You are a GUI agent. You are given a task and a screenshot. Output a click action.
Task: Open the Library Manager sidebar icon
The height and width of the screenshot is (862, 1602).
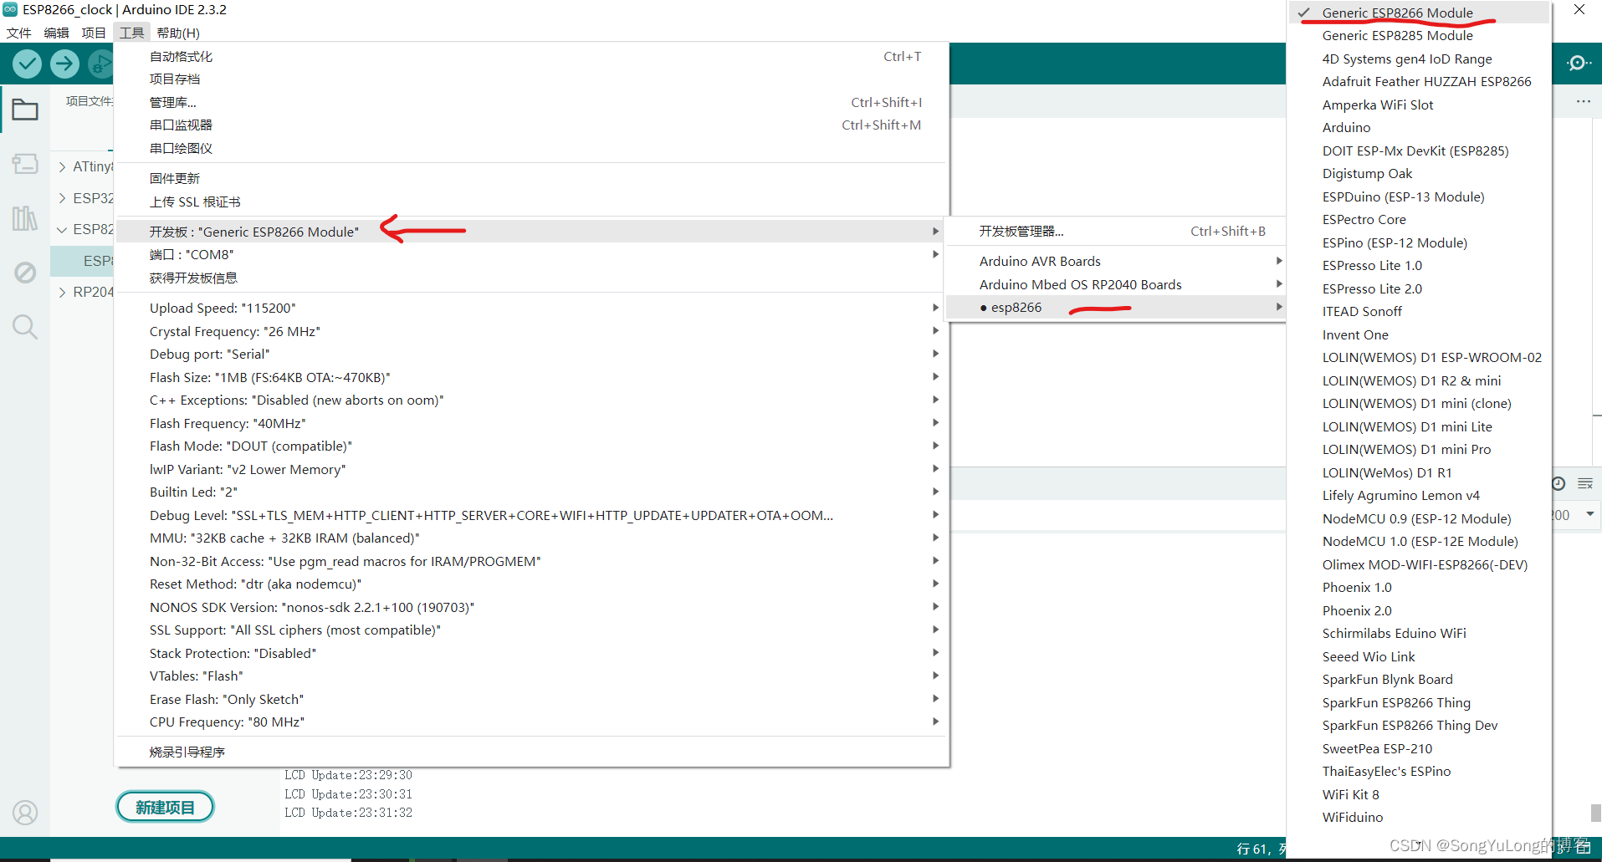pyautogui.click(x=25, y=218)
